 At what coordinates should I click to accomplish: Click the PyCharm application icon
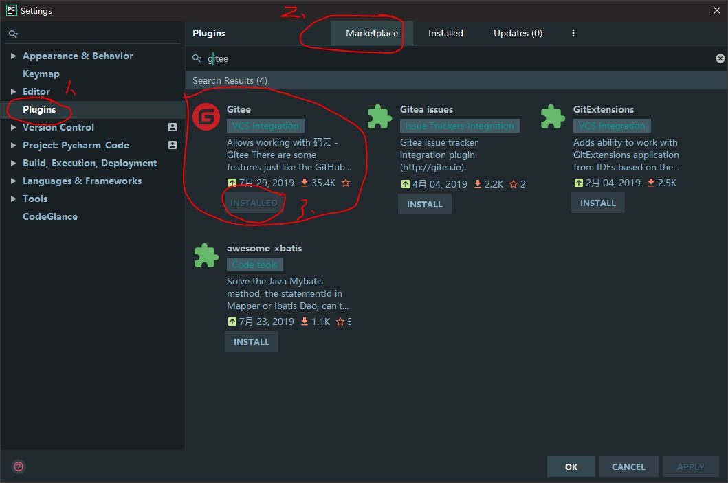tap(12, 10)
